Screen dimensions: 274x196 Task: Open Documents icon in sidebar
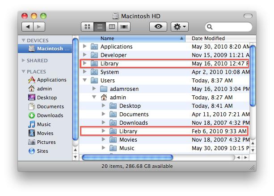(x=32, y=106)
